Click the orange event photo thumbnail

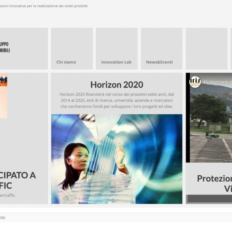(x=4, y=95)
